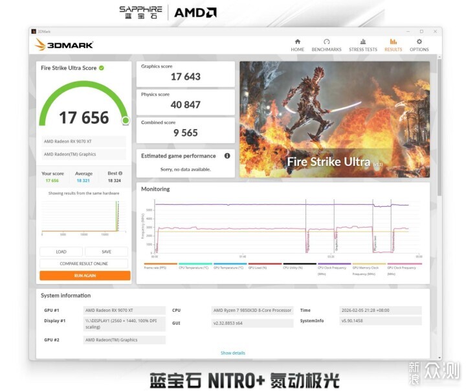Click the Monitoring section heading

tap(155, 189)
